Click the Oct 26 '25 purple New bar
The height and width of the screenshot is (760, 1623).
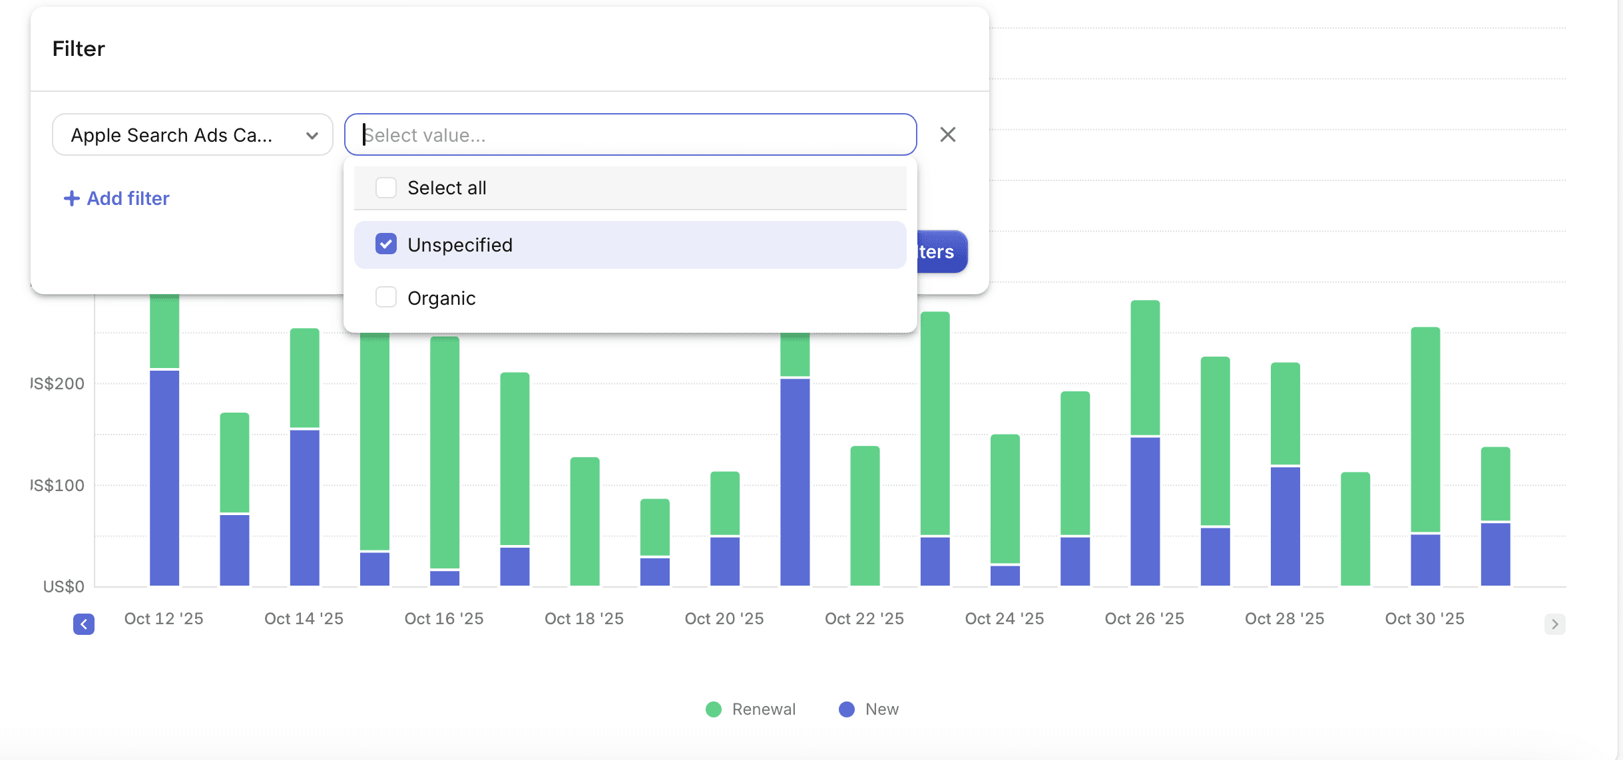click(1145, 511)
